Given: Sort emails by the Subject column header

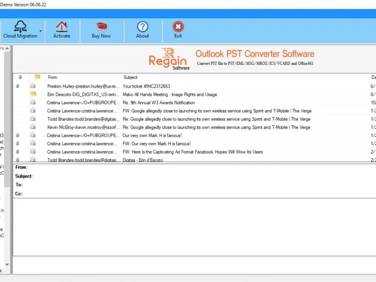Looking at the screenshot, I should (130, 77).
